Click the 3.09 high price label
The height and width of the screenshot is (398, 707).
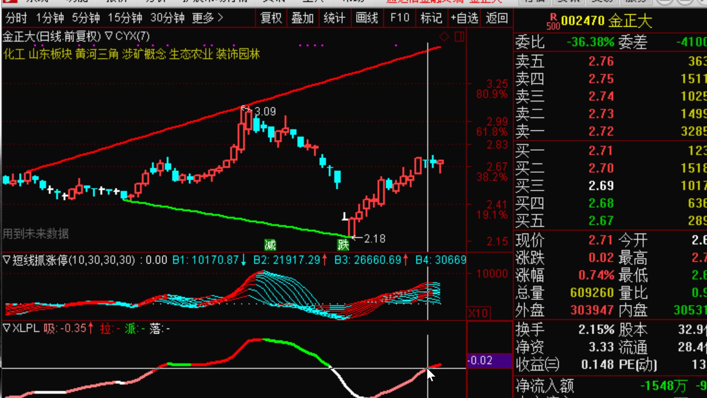tap(265, 111)
